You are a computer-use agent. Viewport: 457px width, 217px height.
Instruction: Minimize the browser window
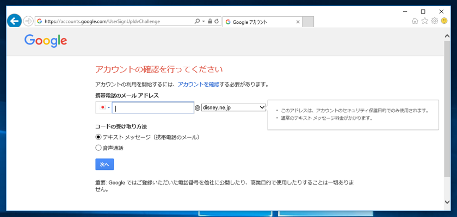(x=405, y=11)
